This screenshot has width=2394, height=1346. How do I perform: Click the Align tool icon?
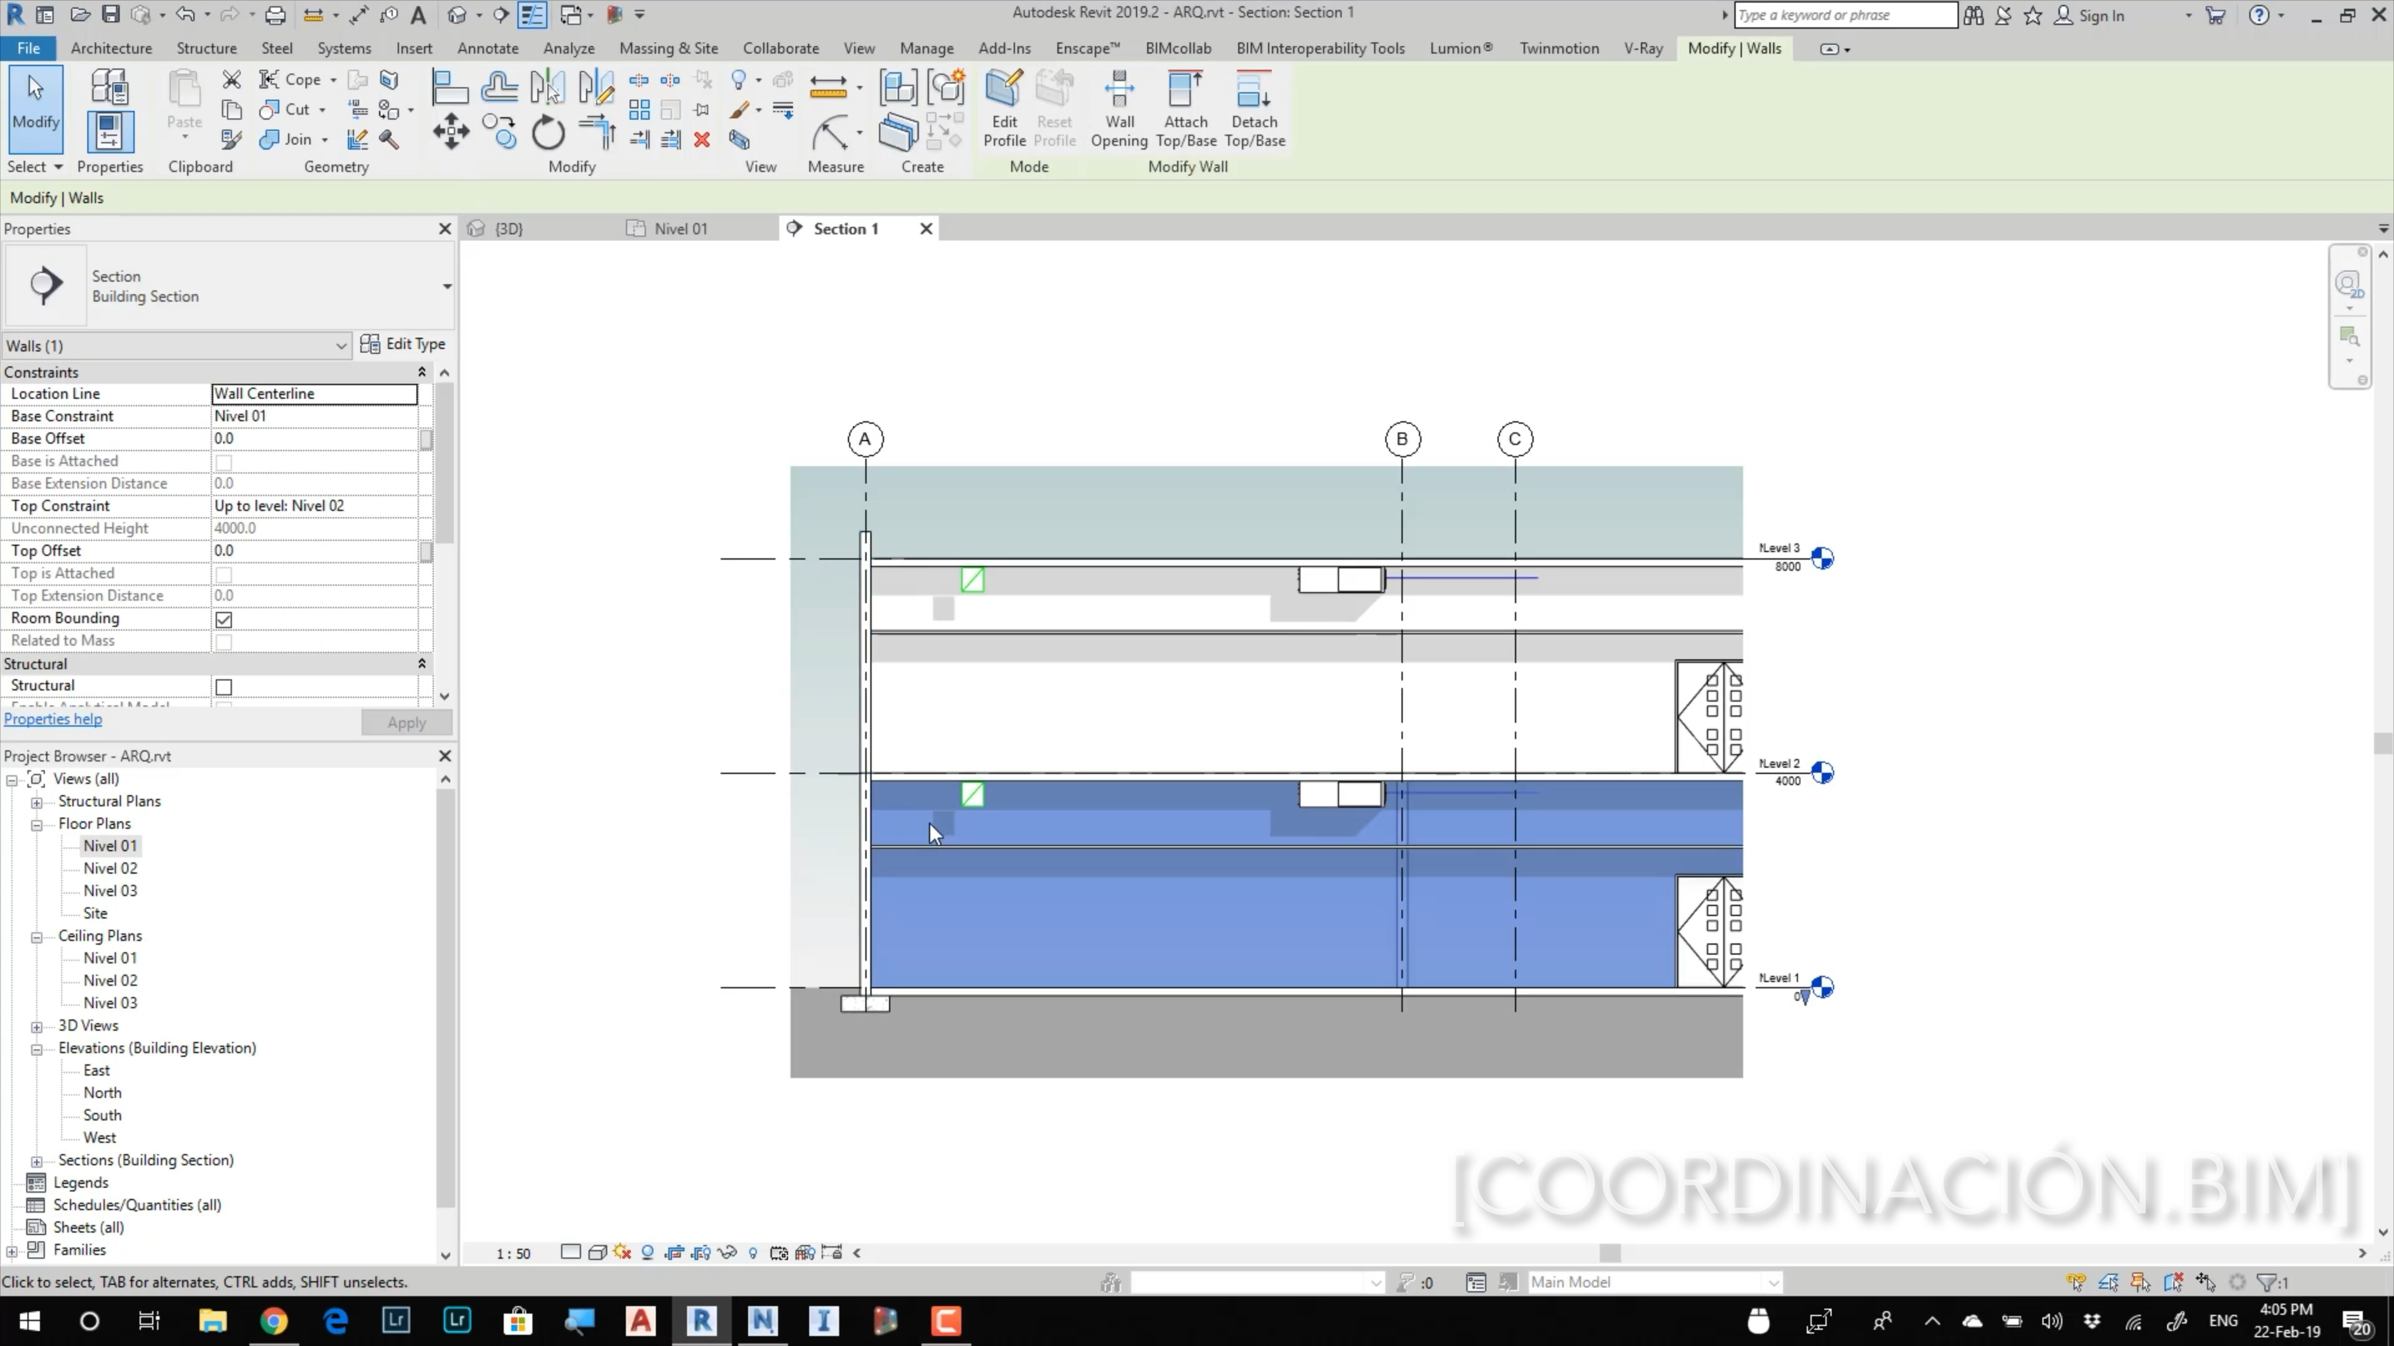click(449, 87)
